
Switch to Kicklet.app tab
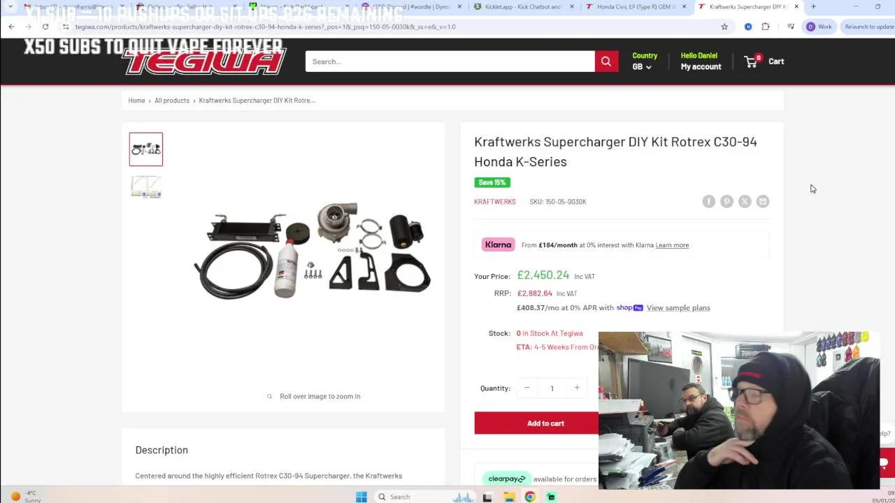pos(523,6)
